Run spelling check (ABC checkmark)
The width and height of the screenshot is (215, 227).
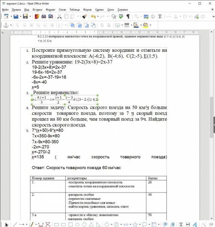[121, 16]
